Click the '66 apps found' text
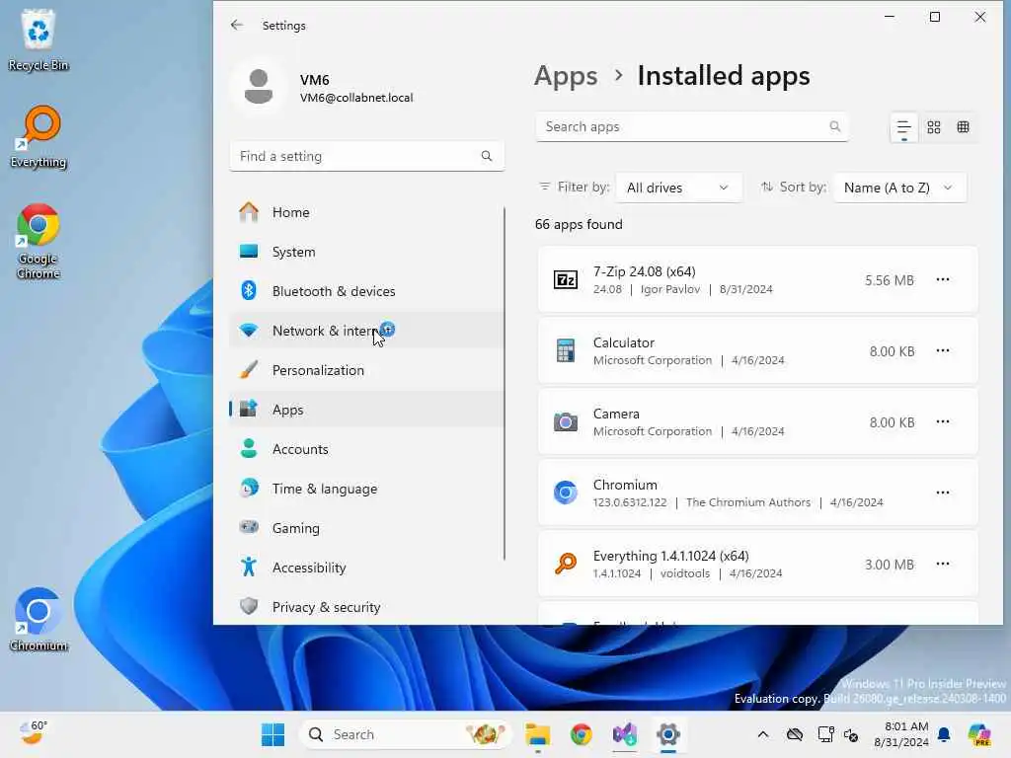This screenshot has width=1011, height=758. 579,224
